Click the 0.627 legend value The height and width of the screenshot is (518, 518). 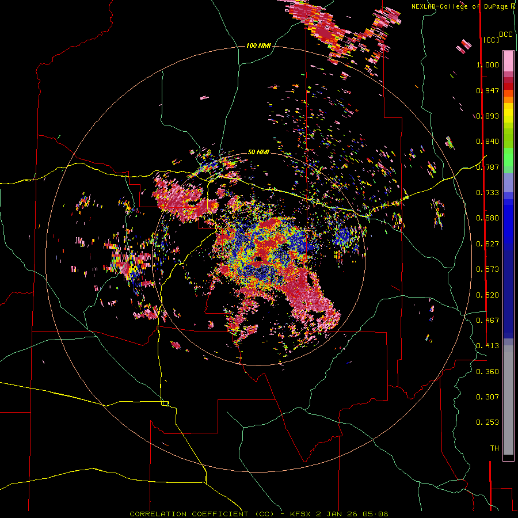click(487, 244)
